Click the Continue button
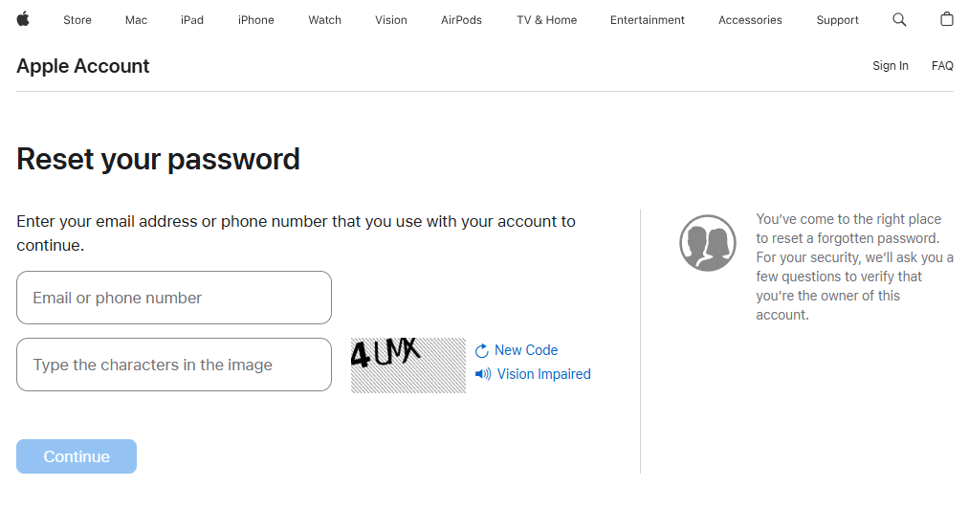 tap(77, 456)
